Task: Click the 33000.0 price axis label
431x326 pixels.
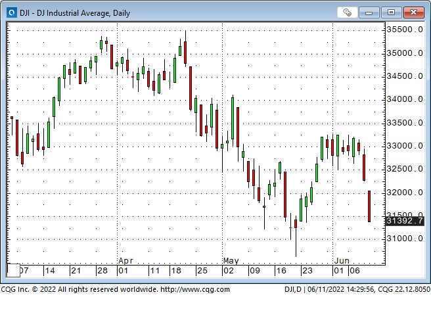Action: tap(405, 146)
